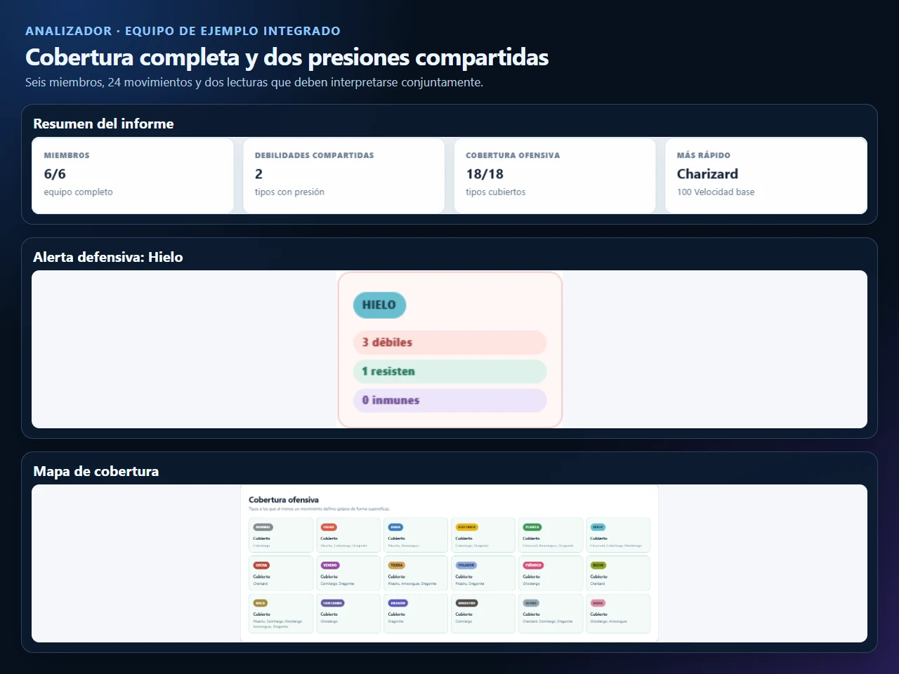Click the "Cobertura ofensiva" title in the coverage map
Screen dimensions: 899x674
click(x=284, y=500)
